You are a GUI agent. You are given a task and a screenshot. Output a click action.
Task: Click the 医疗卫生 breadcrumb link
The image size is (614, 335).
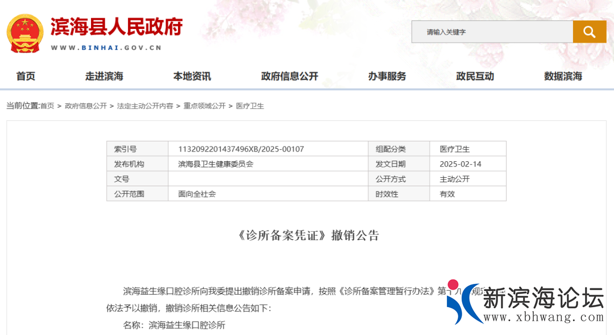[250, 106]
